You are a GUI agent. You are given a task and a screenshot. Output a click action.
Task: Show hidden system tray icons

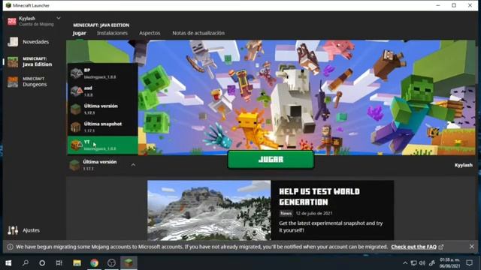click(x=405, y=263)
